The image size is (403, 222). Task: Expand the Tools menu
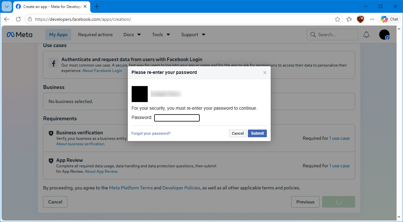[x=161, y=35]
